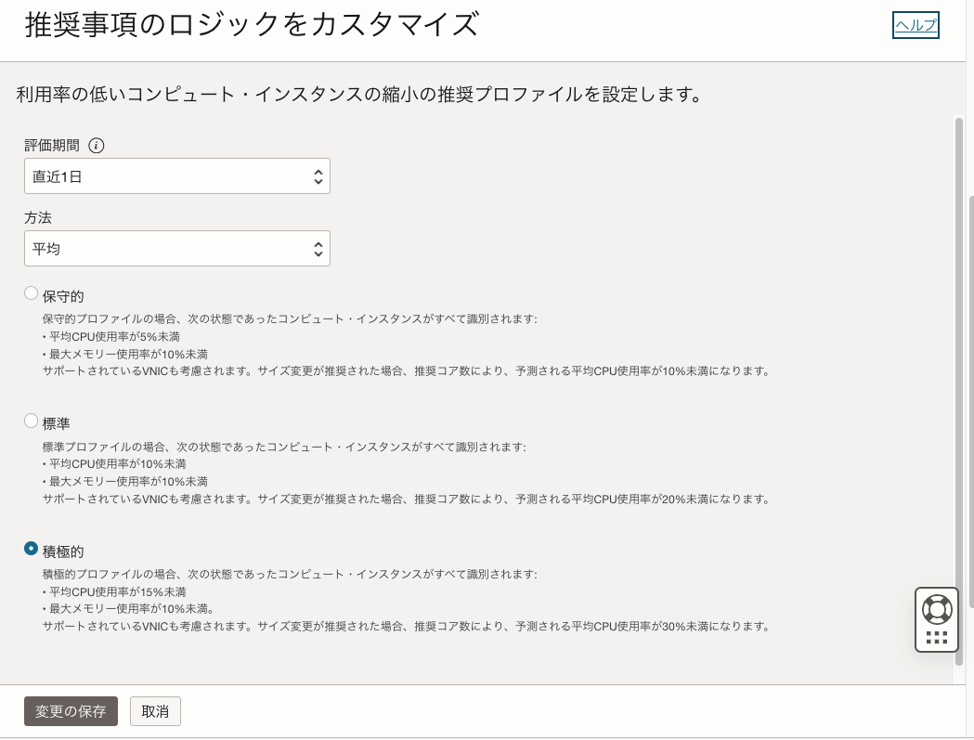Image resolution: width=974 pixels, height=740 pixels.
Task: Click the 取消 button
Action: tap(155, 711)
